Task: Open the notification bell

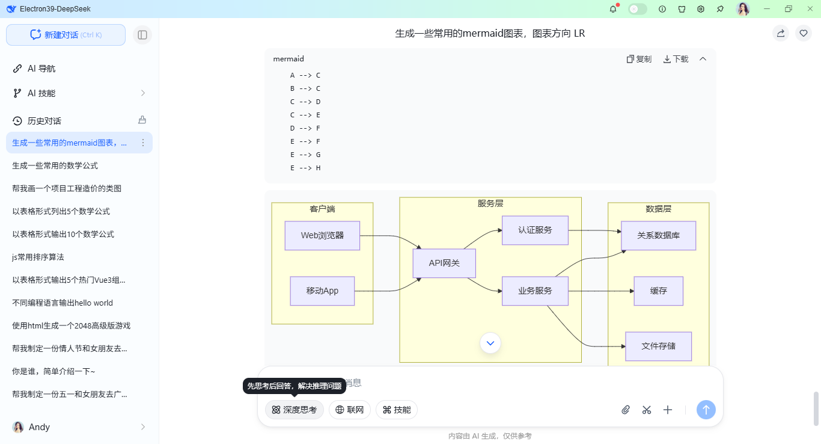Action: 613,9
